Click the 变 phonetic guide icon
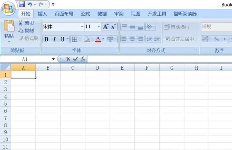232x150 pixels. [110, 39]
